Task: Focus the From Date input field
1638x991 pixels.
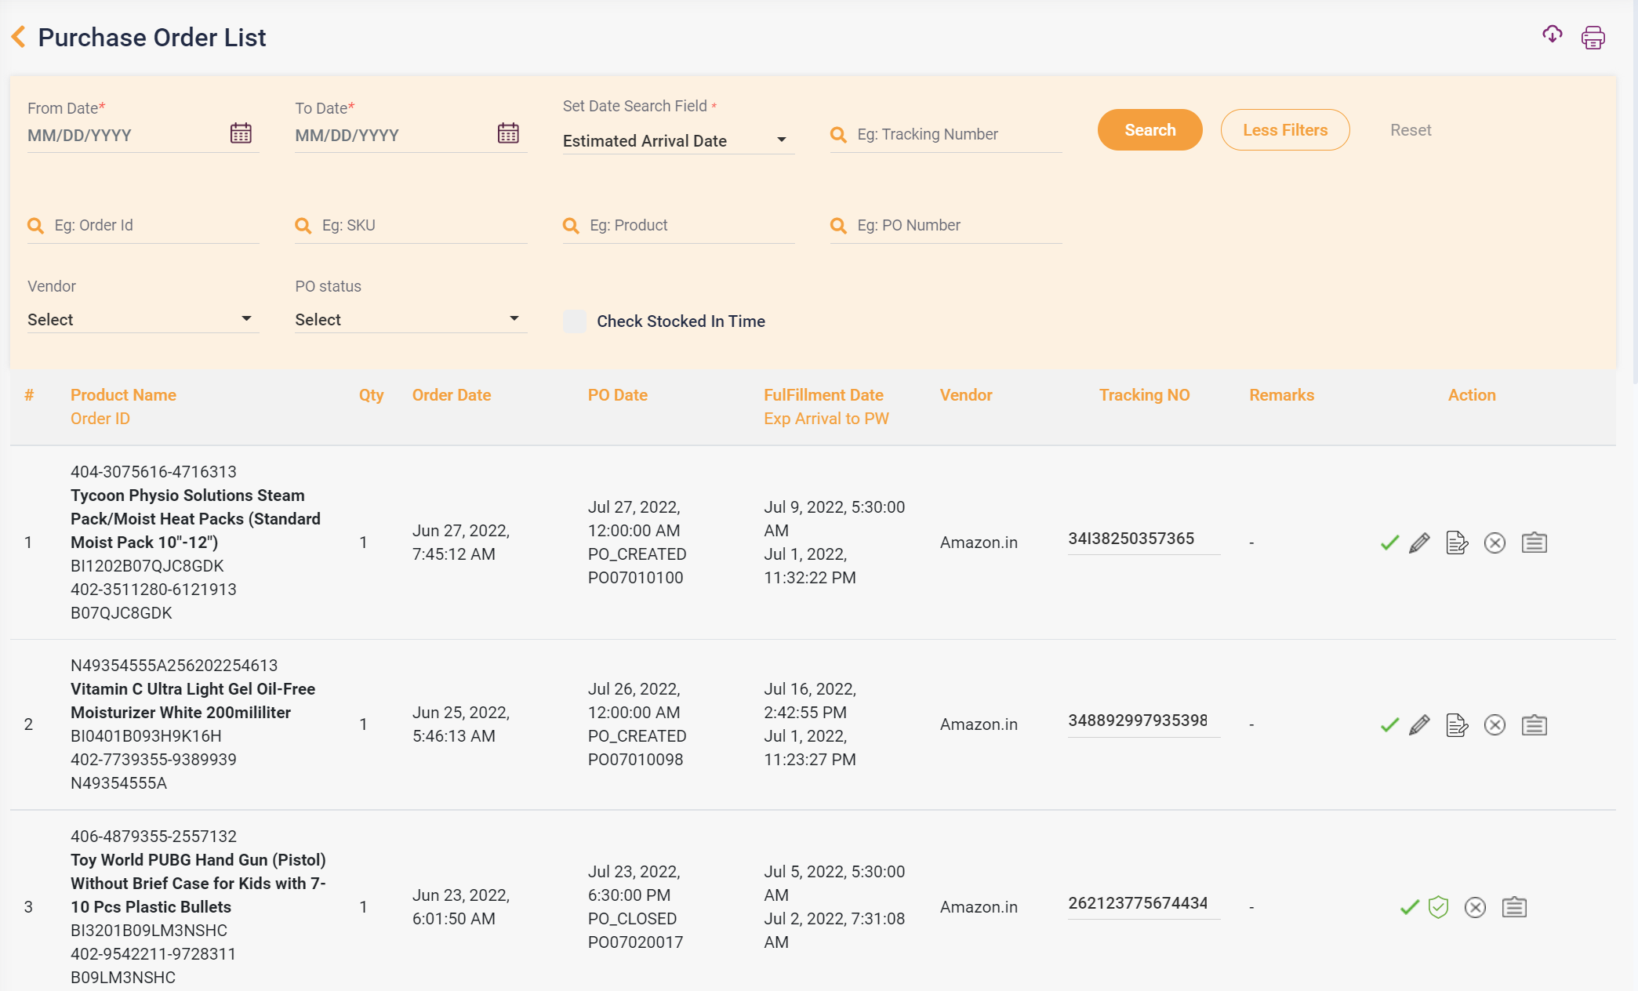Action: (x=125, y=135)
